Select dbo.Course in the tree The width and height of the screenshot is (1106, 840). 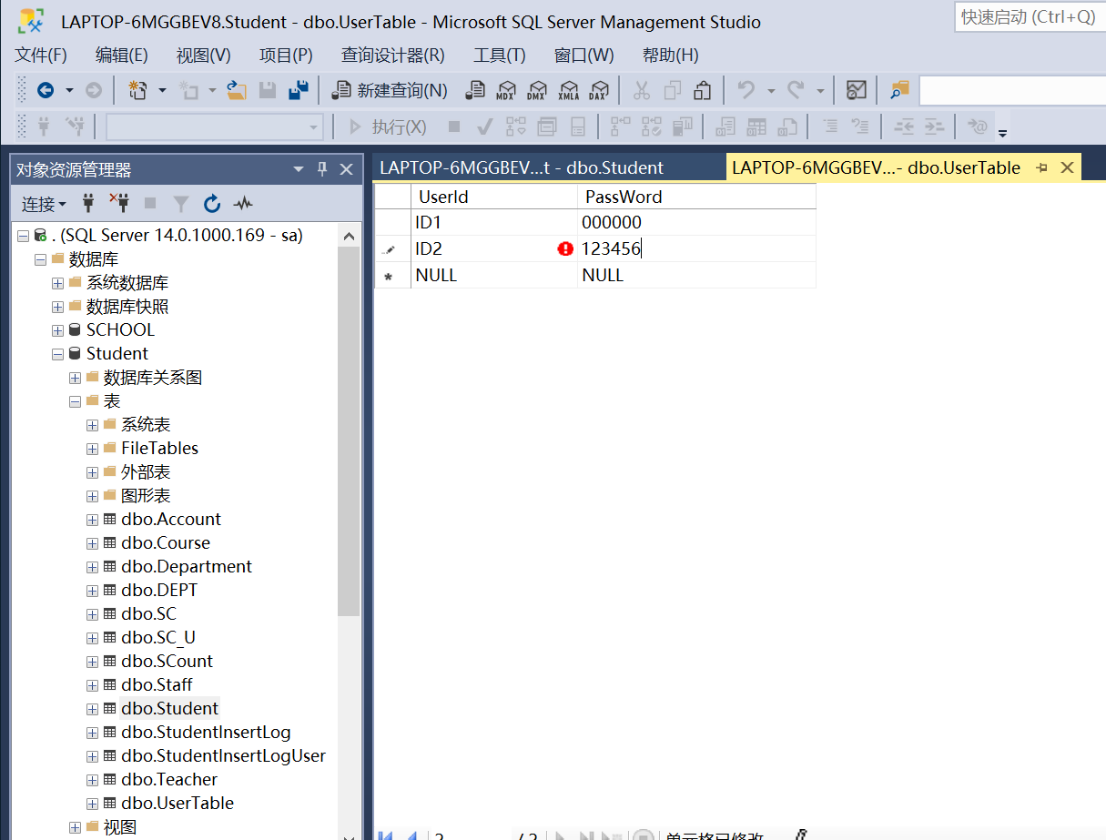tap(166, 543)
